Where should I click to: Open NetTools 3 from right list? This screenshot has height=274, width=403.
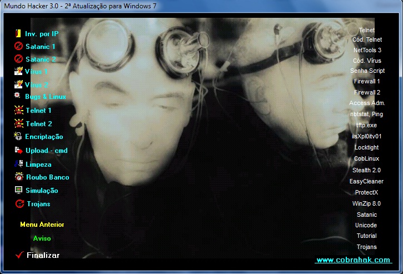[x=367, y=50]
